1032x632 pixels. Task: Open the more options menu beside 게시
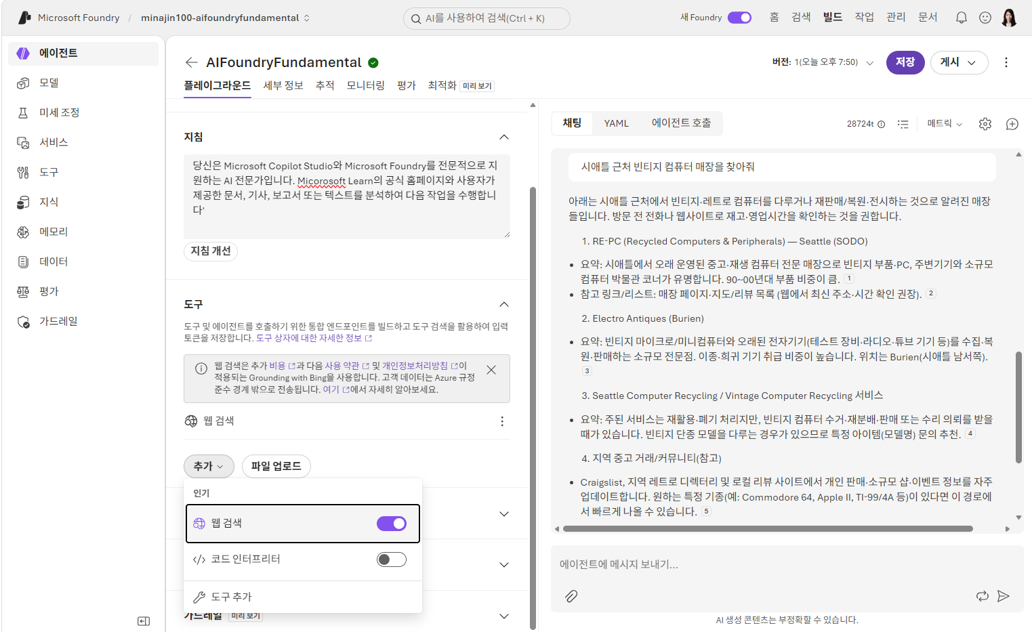click(x=1006, y=62)
